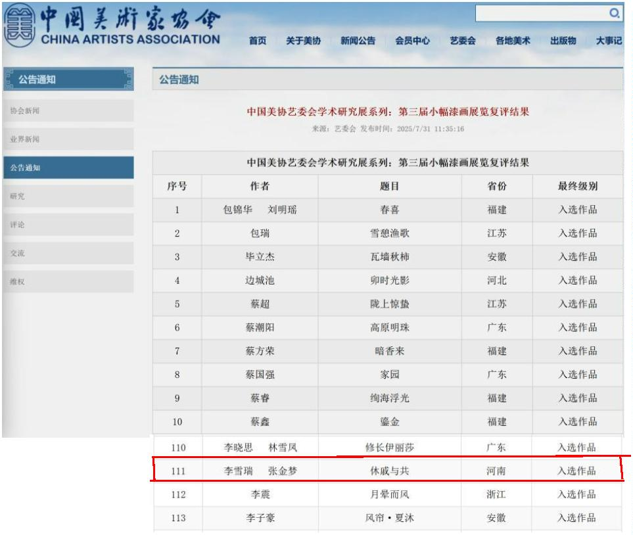Click author cell 蔡方荣
633x535 pixels.
pyautogui.click(x=260, y=351)
